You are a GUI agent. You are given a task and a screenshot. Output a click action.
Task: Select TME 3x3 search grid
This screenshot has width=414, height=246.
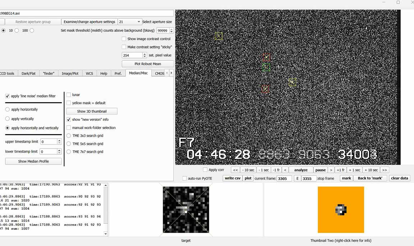(69, 136)
